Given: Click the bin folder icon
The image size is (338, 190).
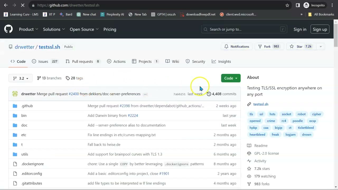Looking at the screenshot, I should pyautogui.click(x=15, y=116).
